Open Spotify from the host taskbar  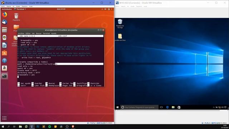49,126
